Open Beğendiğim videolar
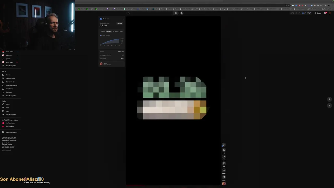The height and width of the screenshot is (188, 334). pos(10,85)
